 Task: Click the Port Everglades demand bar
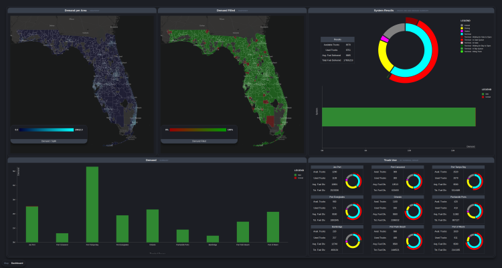[x=122, y=229]
